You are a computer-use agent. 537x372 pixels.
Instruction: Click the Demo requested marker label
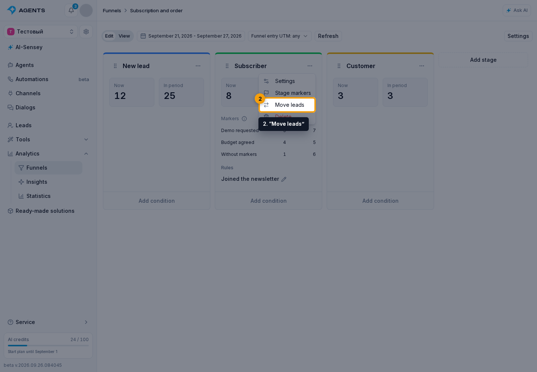240,131
